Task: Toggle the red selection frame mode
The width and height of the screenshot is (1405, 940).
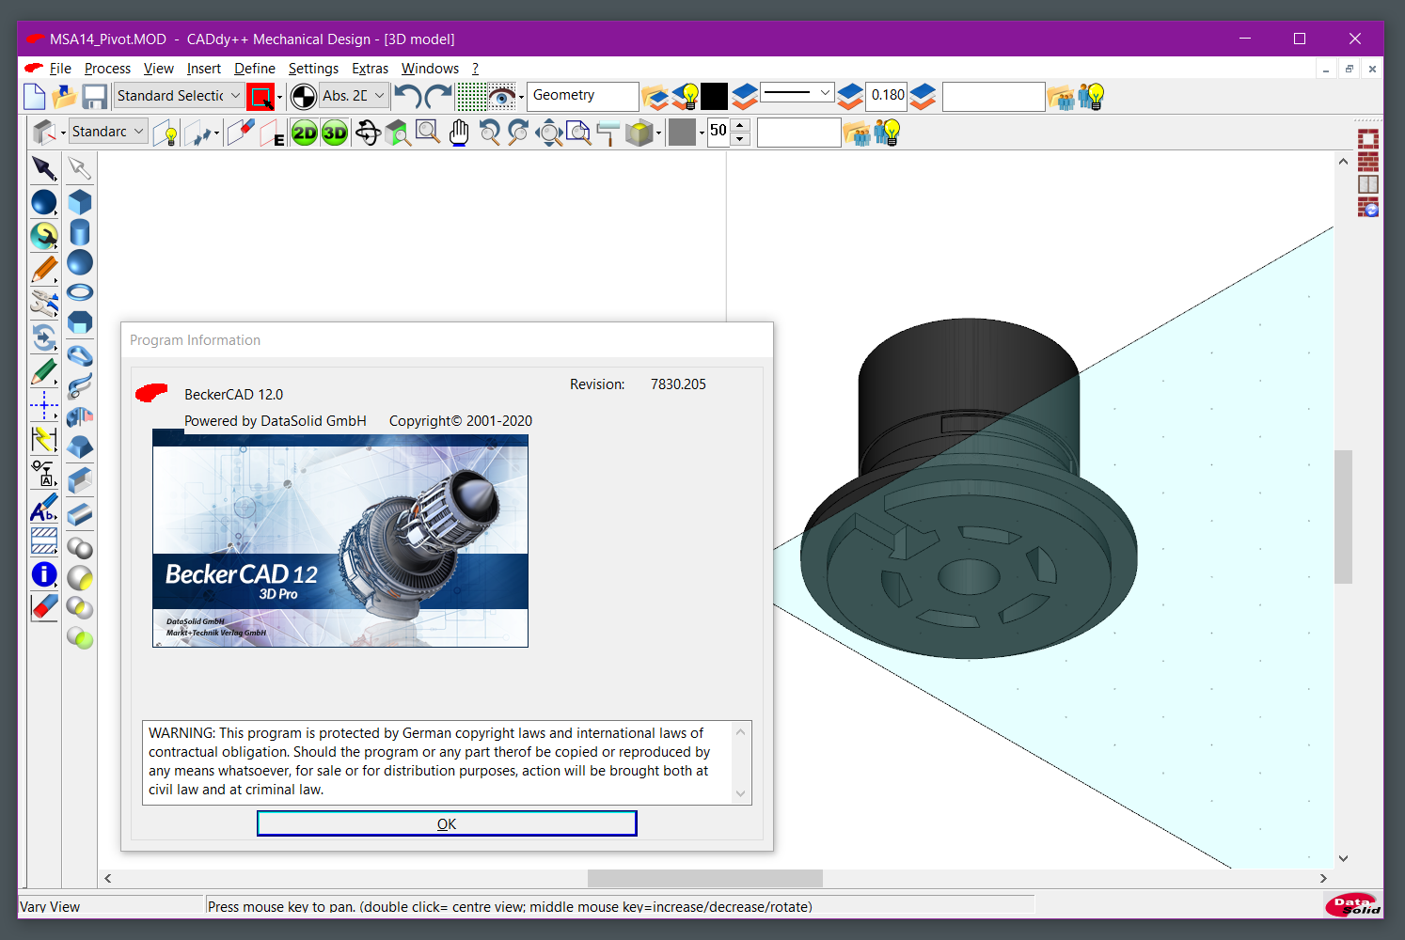Action: pos(260,96)
